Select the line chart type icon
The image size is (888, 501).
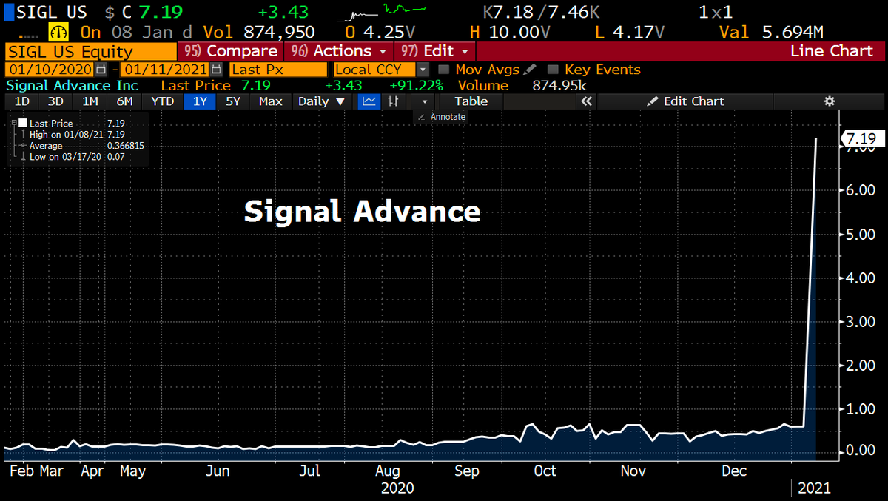tap(369, 101)
